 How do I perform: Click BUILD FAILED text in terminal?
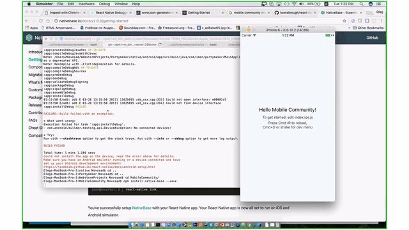coord(54,146)
